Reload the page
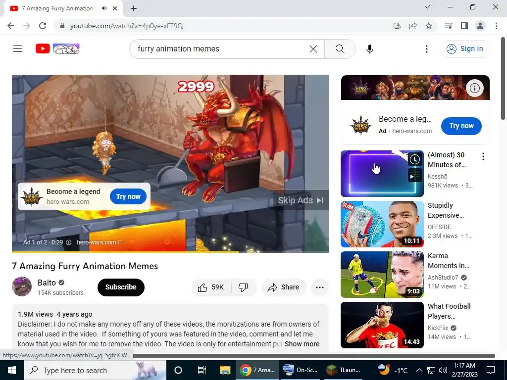Viewport: 507px width, 380px height. [x=43, y=26]
